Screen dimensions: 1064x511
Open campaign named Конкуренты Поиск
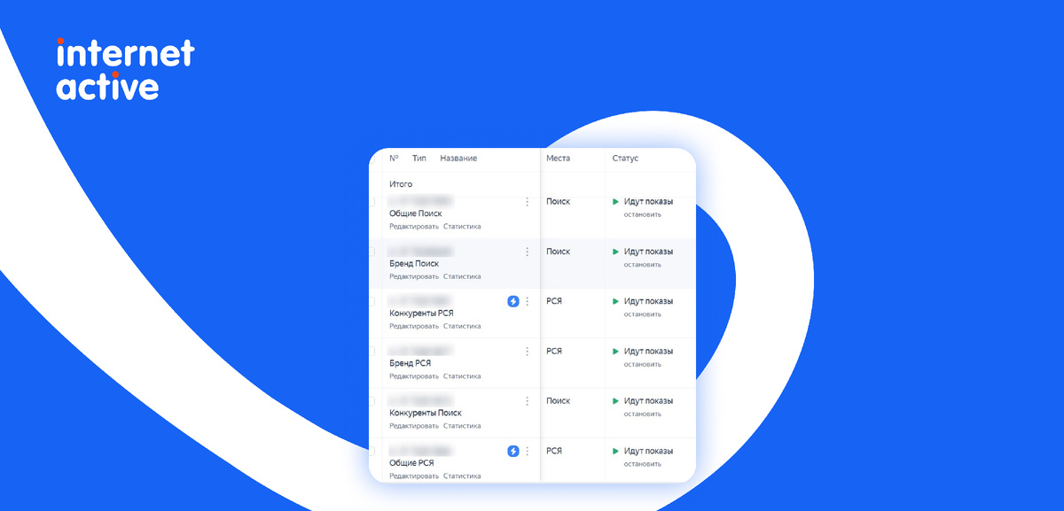click(426, 413)
